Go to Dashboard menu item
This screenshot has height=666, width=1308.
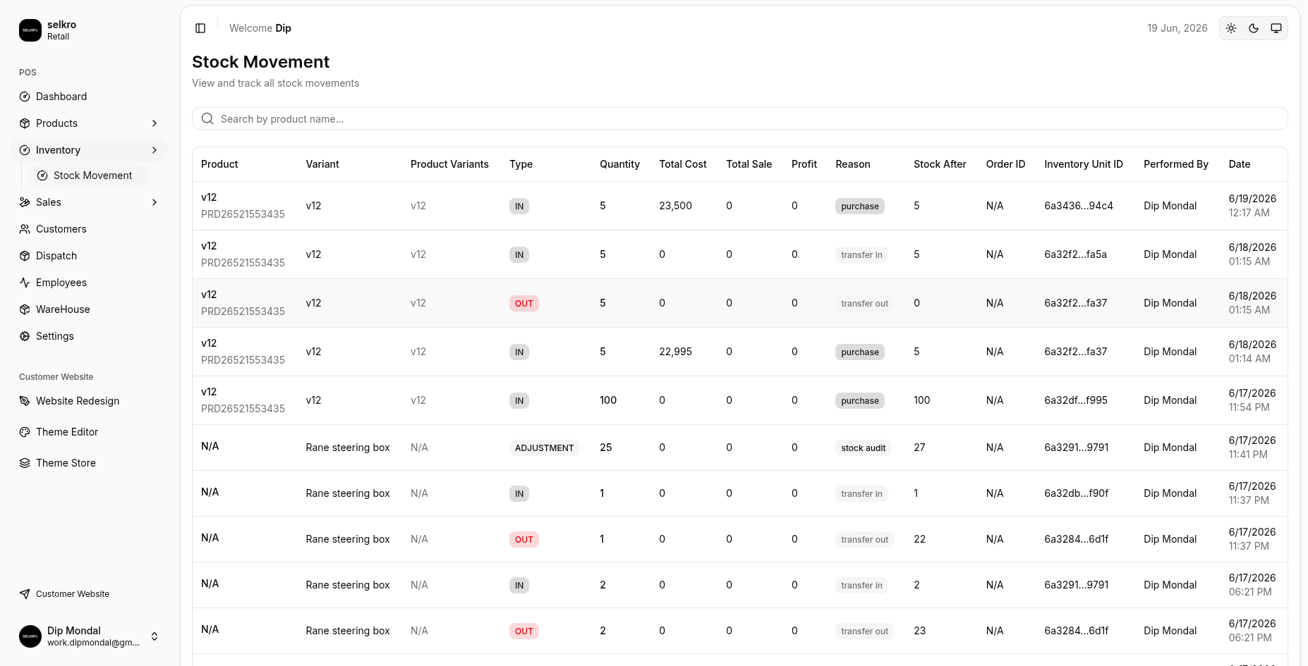[x=90, y=97]
